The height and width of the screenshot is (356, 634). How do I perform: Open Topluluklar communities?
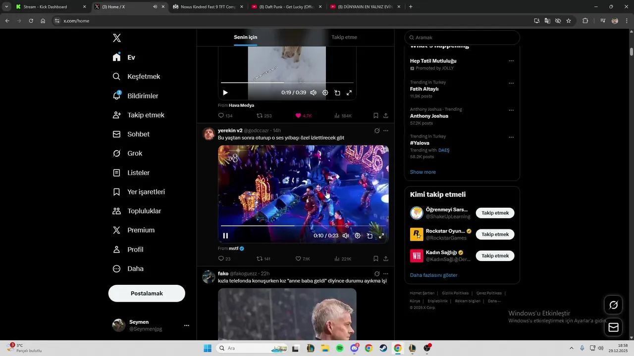[x=137, y=211]
